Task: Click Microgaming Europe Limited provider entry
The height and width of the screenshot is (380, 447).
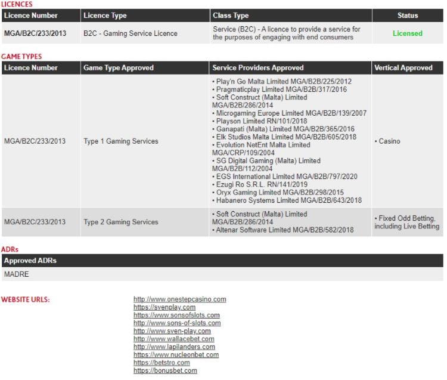Action: click(x=289, y=113)
